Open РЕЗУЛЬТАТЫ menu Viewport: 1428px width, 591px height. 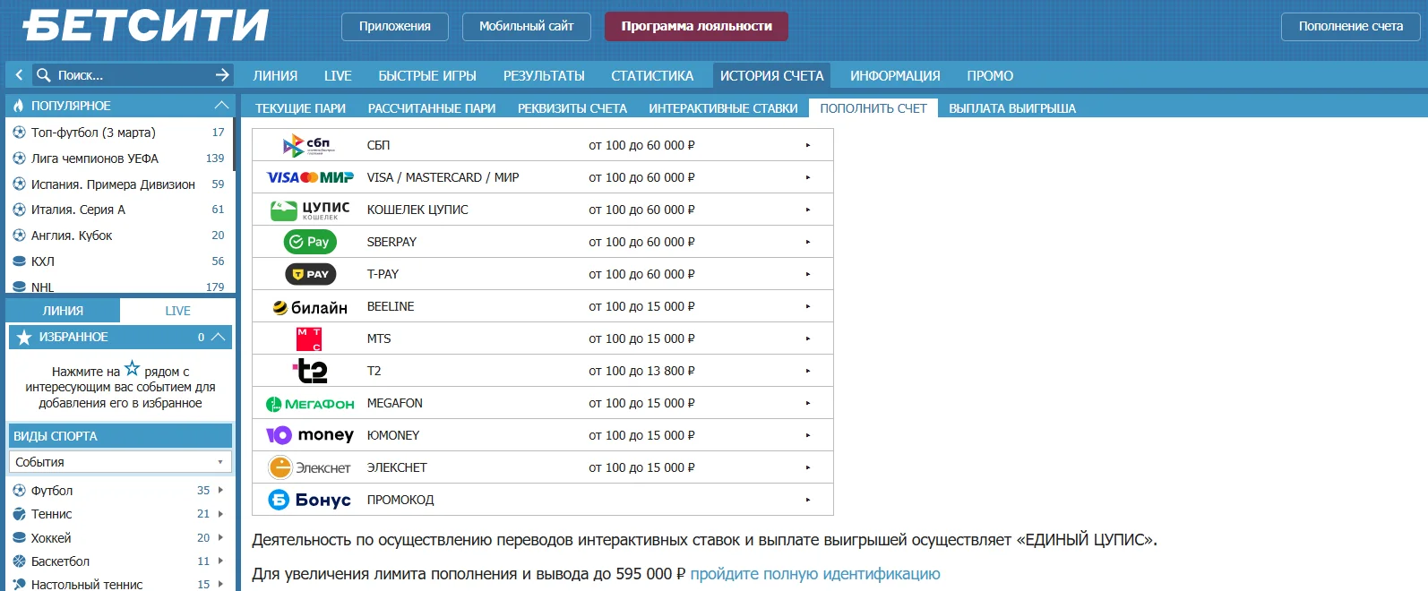[x=544, y=76]
